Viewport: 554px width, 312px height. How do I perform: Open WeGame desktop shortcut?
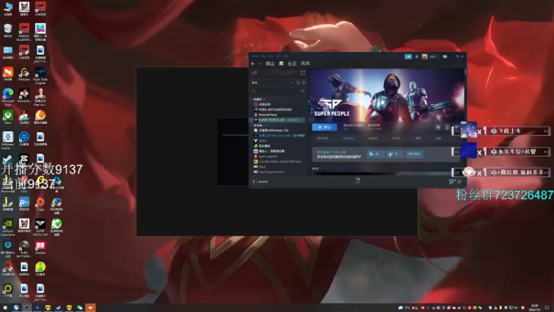[24, 74]
